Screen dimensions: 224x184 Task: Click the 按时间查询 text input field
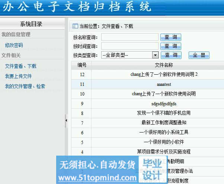tap(130, 46)
